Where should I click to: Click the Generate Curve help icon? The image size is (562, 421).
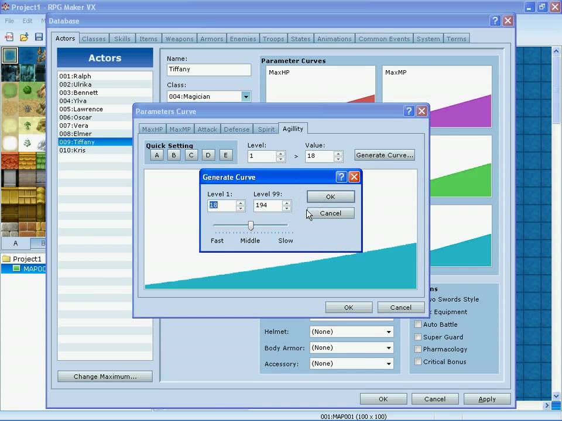click(341, 177)
